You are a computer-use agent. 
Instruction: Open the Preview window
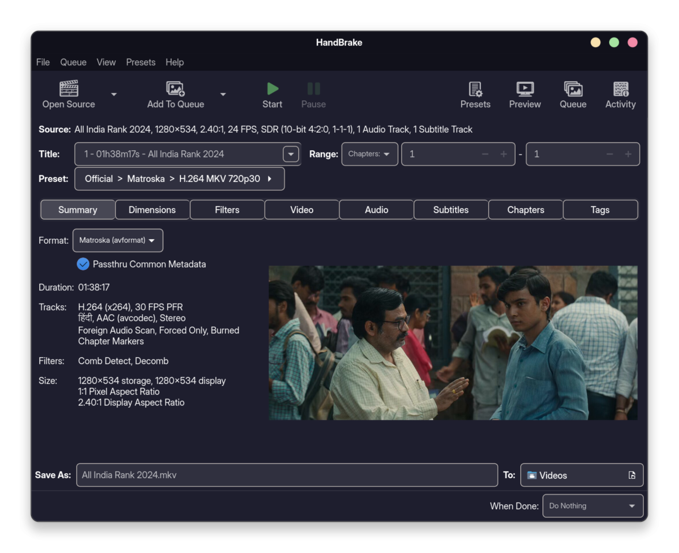[x=525, y=94]
